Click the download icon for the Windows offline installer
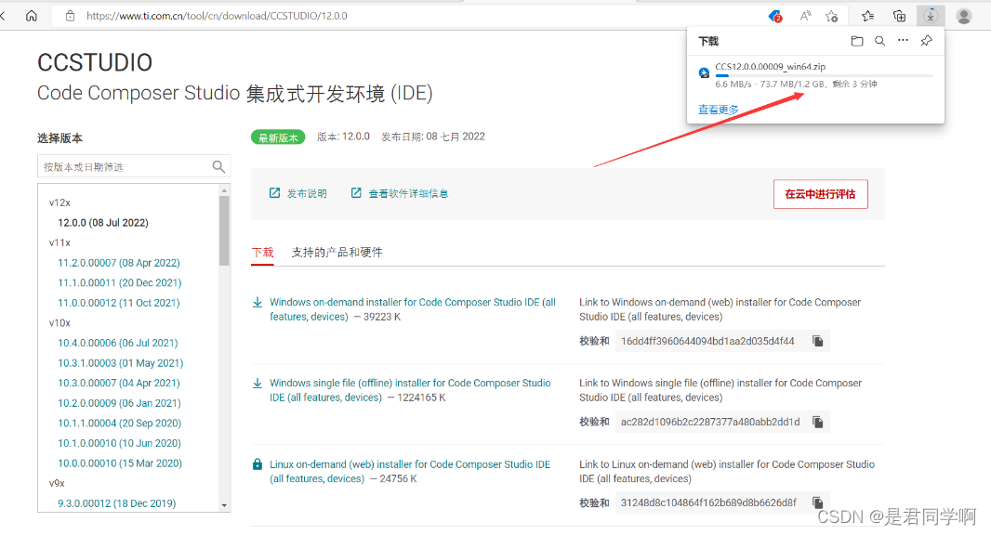The image size is (991, 535). click(258, 384)
